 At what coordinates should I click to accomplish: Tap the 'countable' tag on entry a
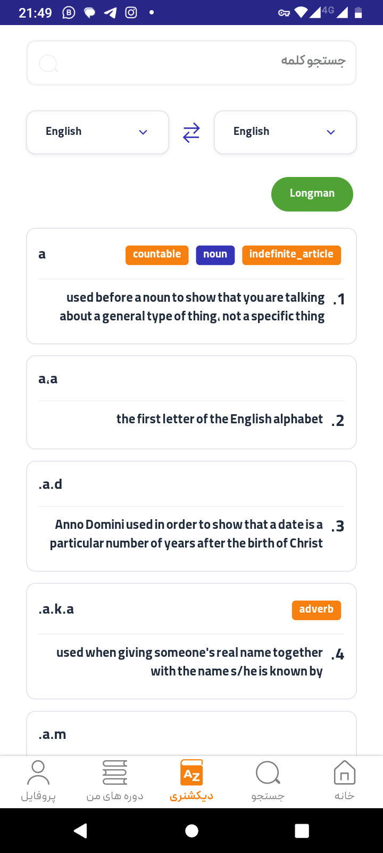coord(157,255)
